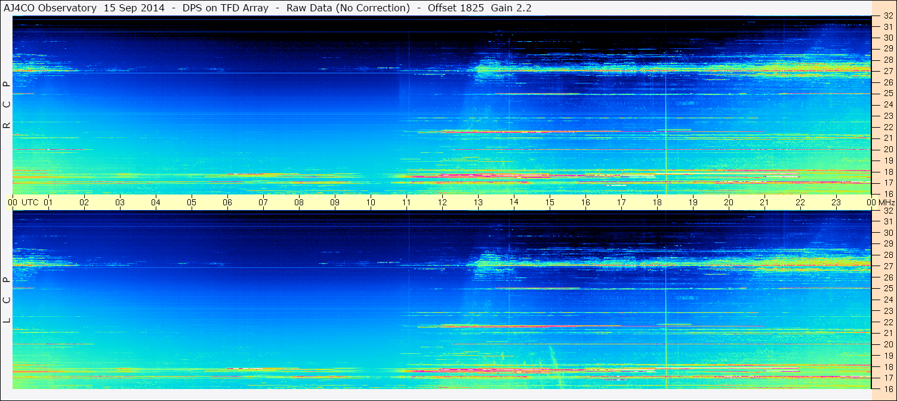Click the 25 MHz tick label of LCP panel
Image resolution: width=897 pixels, height=401 pixels.
pyautogui.click(x=888, y=289)
